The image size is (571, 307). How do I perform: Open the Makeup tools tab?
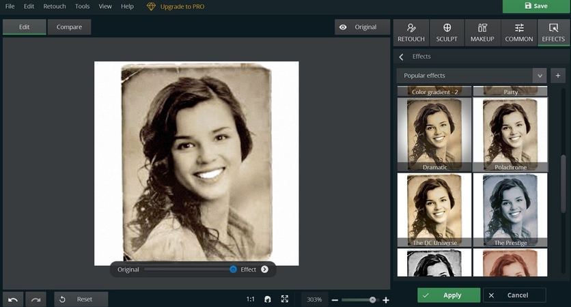point(482,33)
